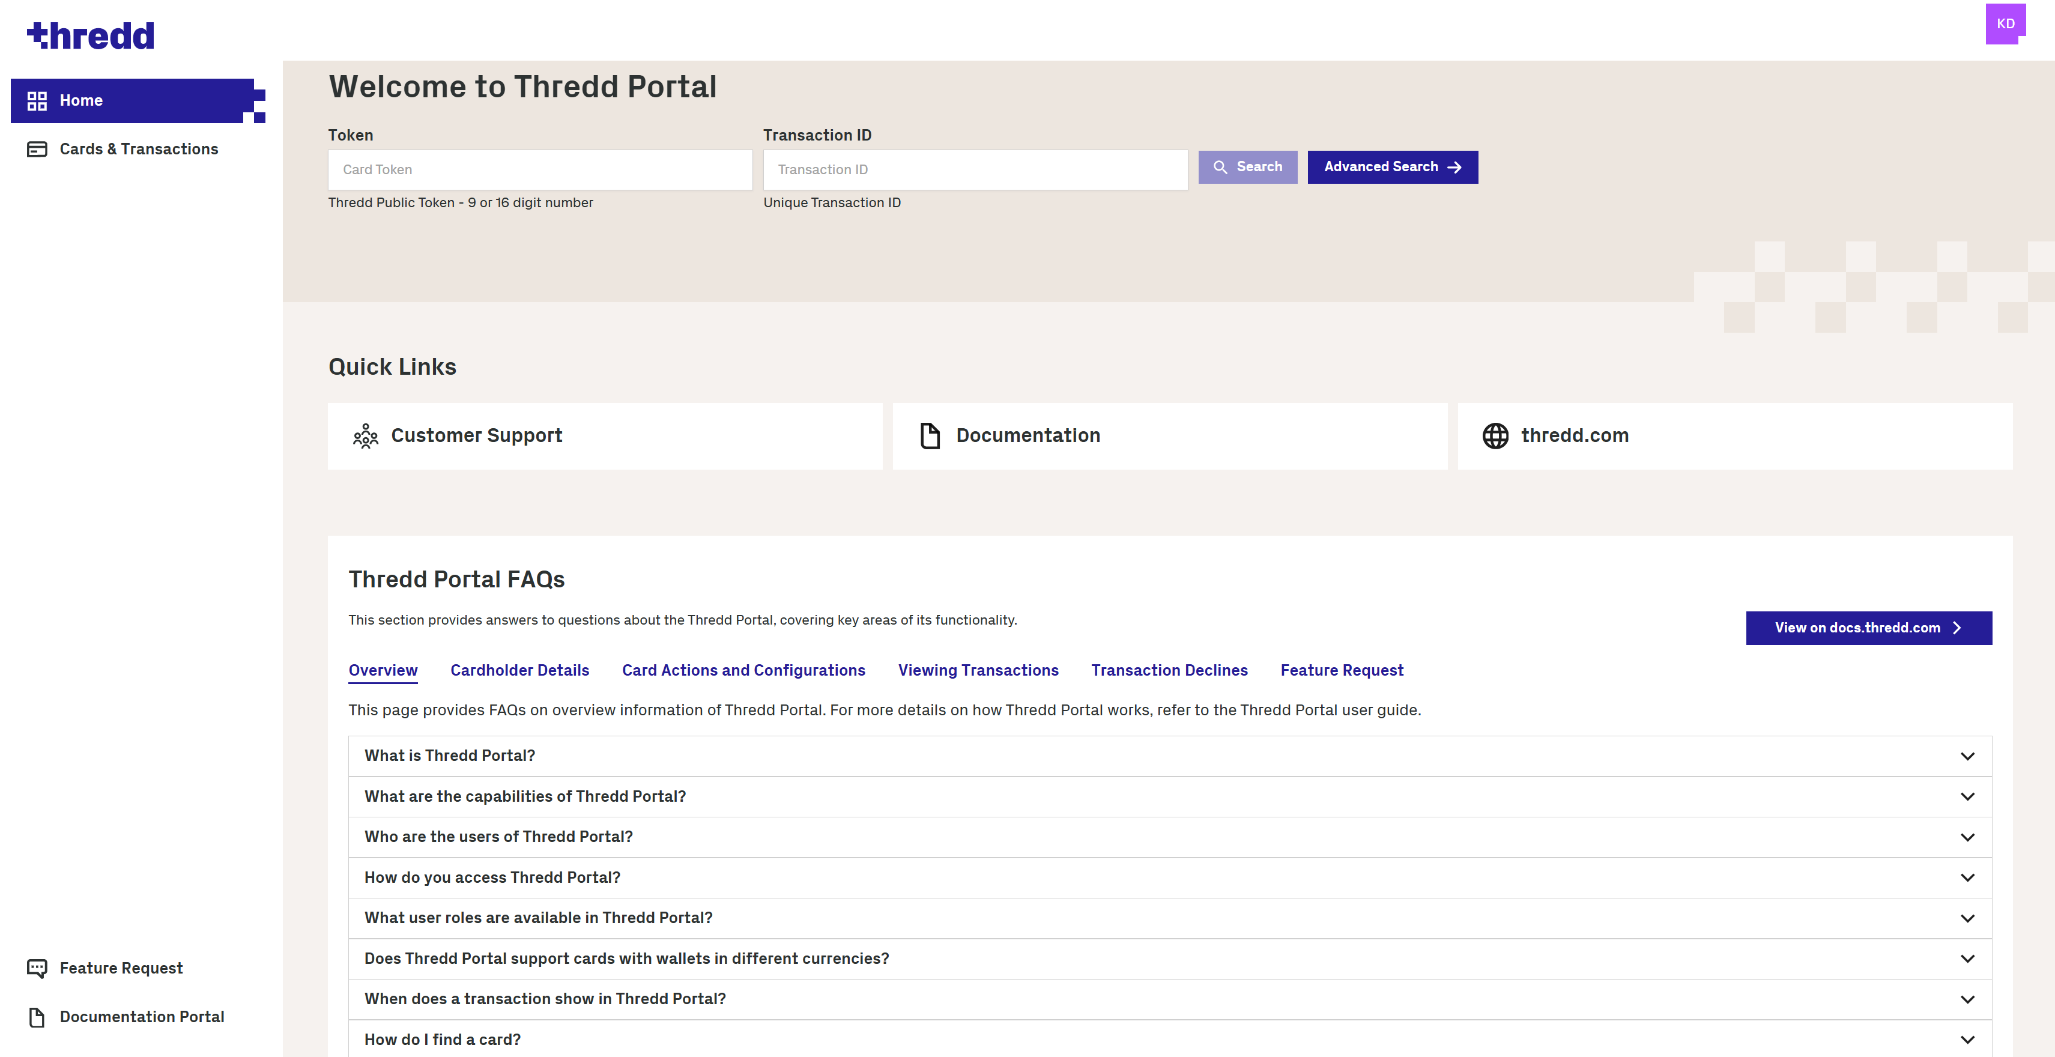Viewport: 2055px width, 1057px height.
Task: Click the Feature Request chat icon in sidebar
Action: (x=37, y=969)
